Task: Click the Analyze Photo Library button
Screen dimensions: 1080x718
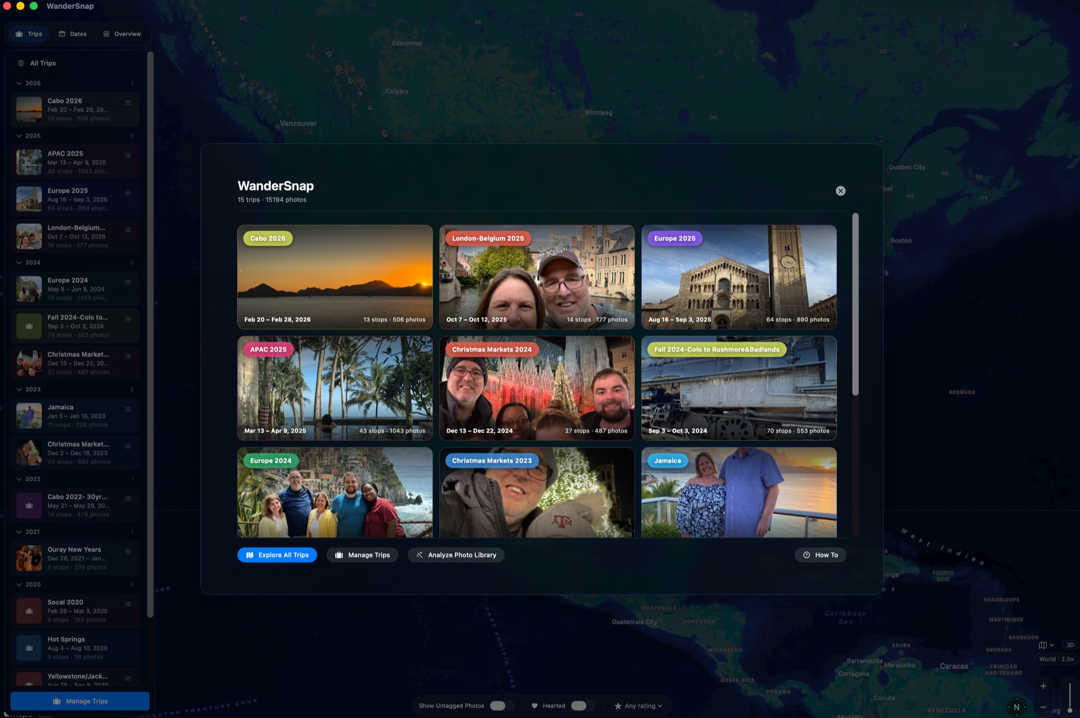Action: [x=456, y=555]
